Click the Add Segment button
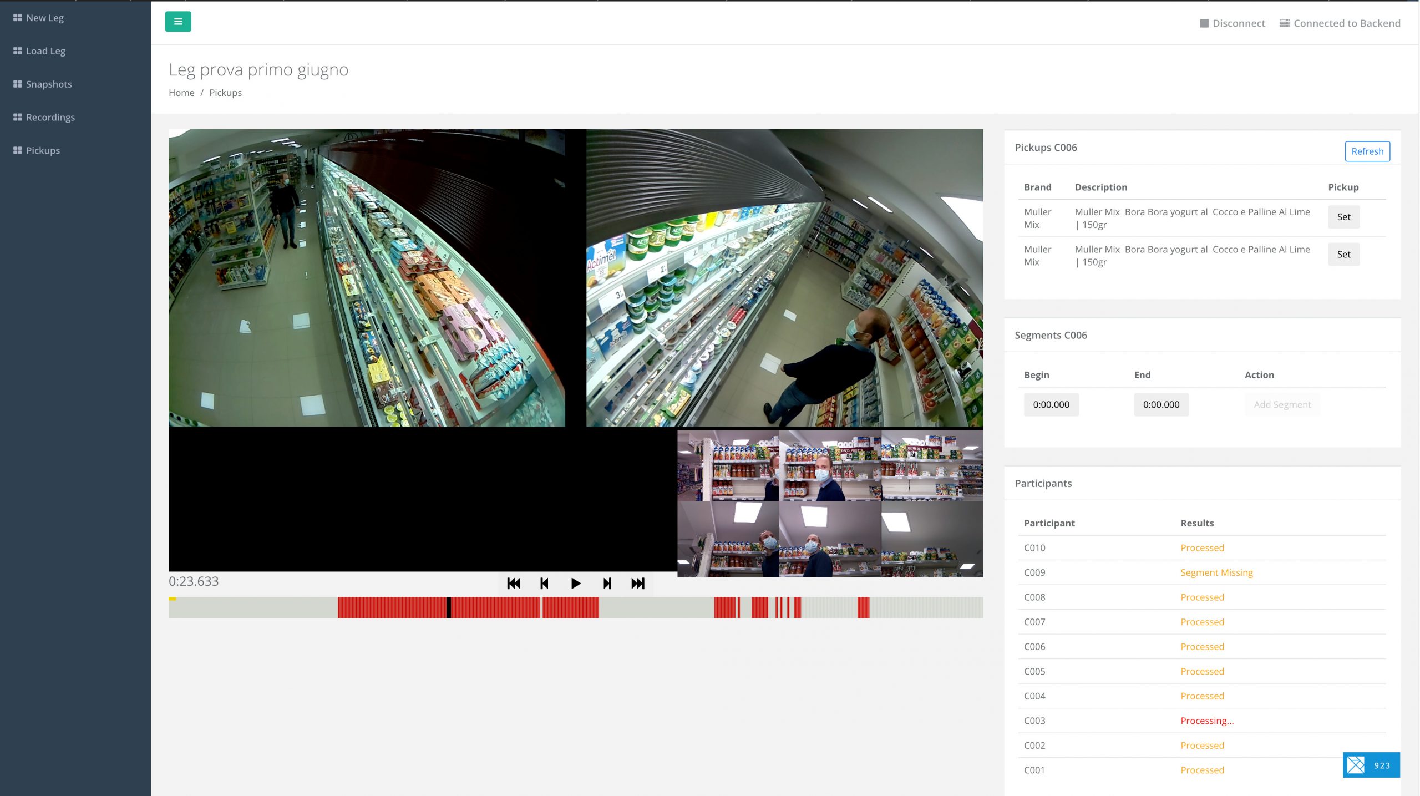Image resolution: width=1420 pixels, height=796 pixels. (1282, 405)
